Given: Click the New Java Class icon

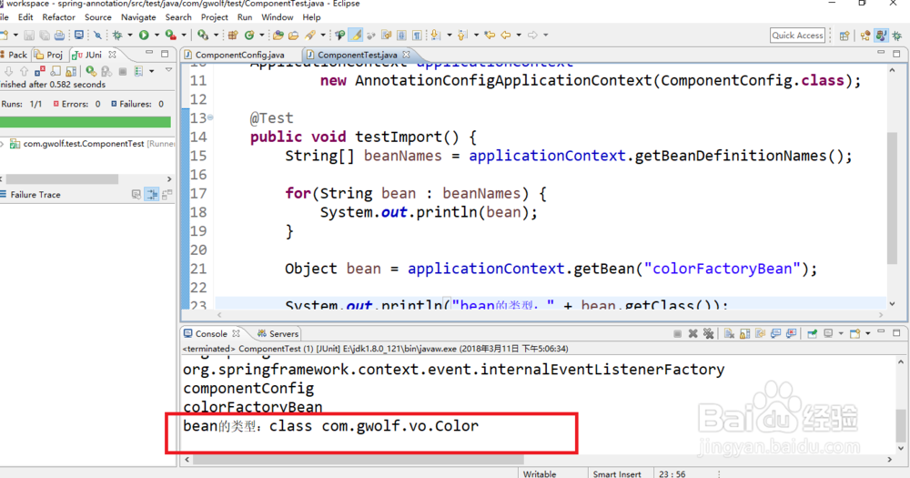Looking at the screenshot, I should (249, 36).
